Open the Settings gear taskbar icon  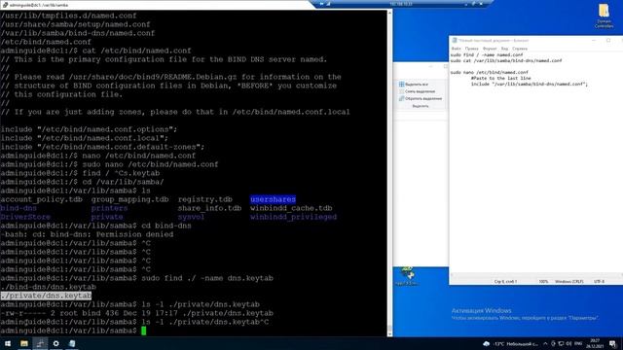click(x=56, y=343)
